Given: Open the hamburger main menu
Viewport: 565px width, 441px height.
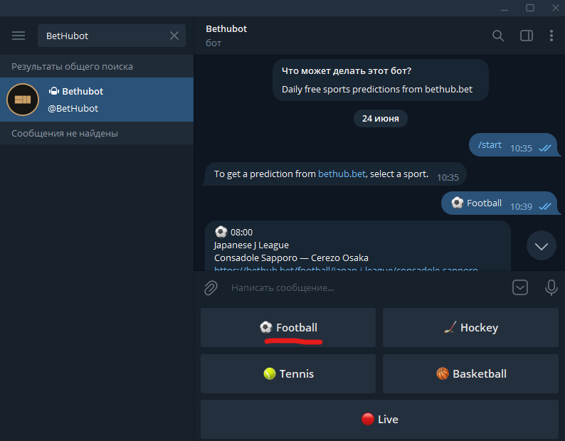Looking at the screenshot, I should click(x=19, y=36).
